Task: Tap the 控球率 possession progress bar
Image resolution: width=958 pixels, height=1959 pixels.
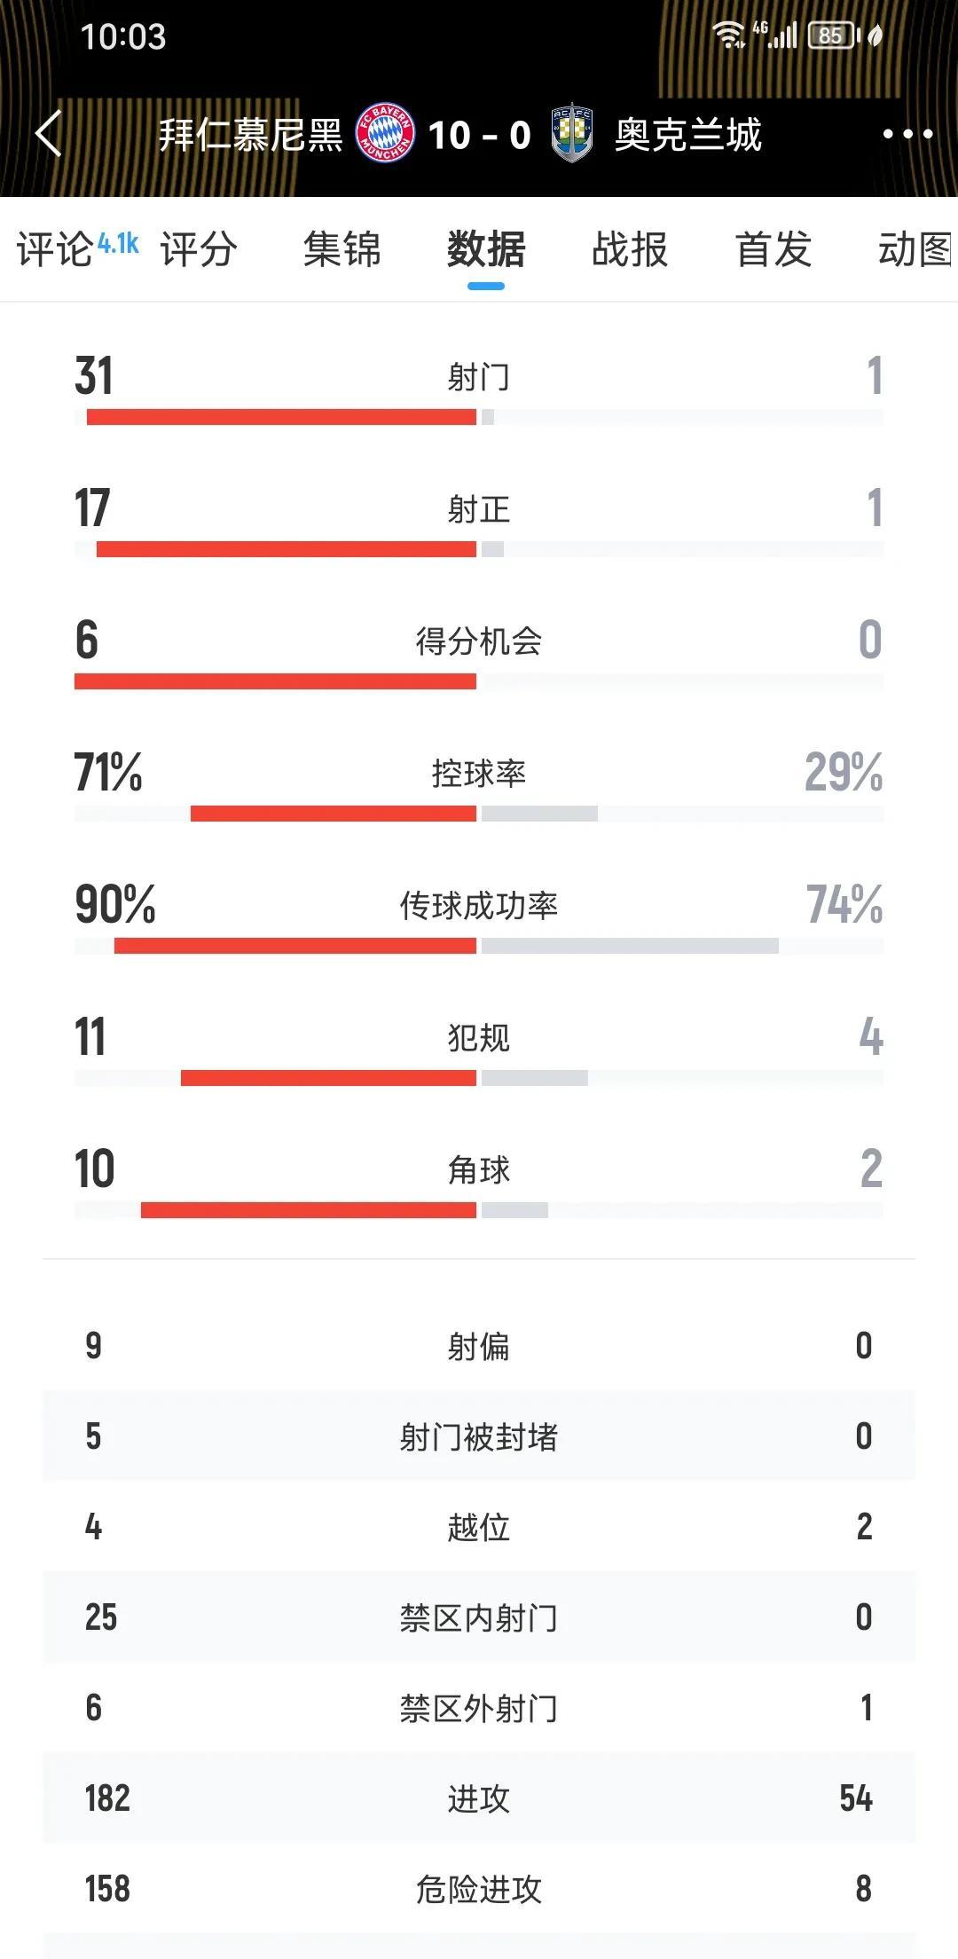Action: [x=479, y=814]
